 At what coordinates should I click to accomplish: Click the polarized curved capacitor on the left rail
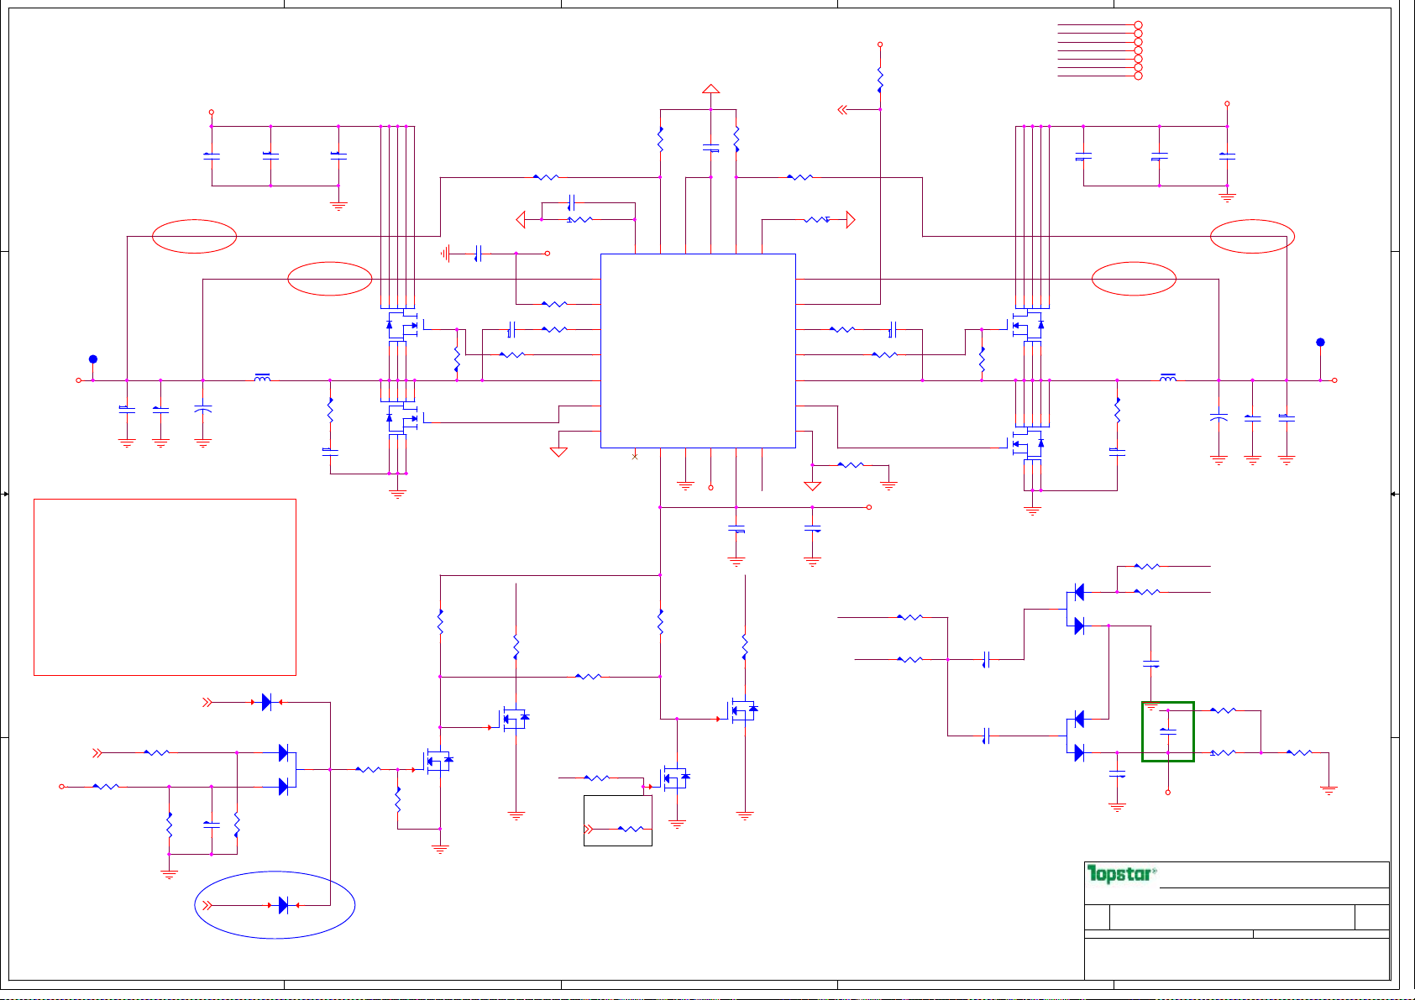coord(202,410)
